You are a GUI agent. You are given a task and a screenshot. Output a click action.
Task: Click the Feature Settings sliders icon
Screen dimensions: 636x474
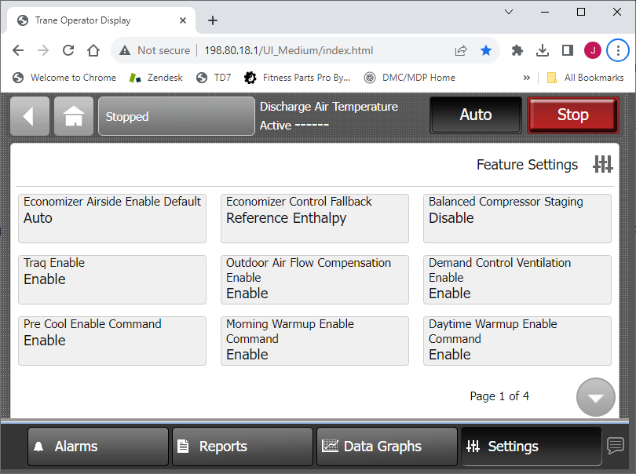pos(603,164)
